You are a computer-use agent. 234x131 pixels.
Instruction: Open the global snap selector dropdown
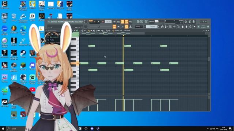click(139, 27)
